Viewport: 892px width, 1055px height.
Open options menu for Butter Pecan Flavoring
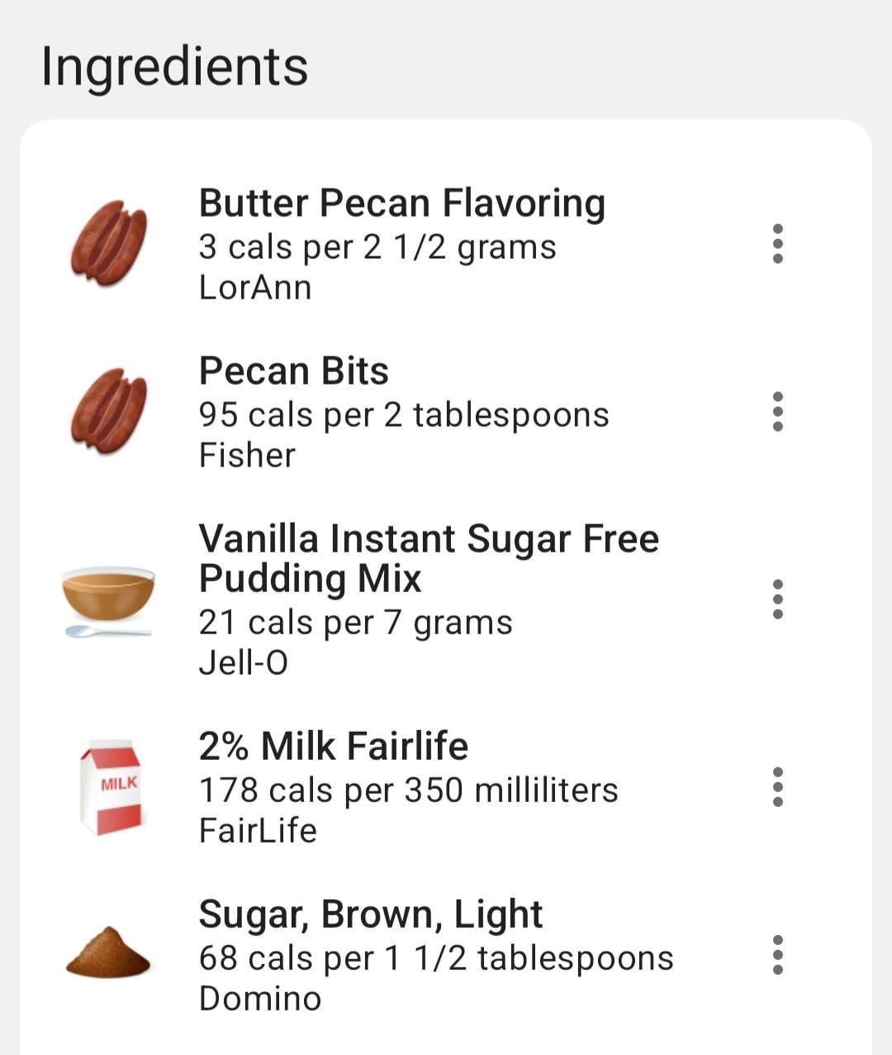(777, 244)
